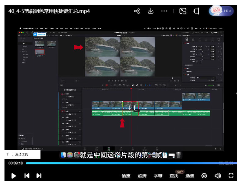Play the video with the play button
Image resolution: width=240 pixels, height=184 pixels.
click(13, 176)
